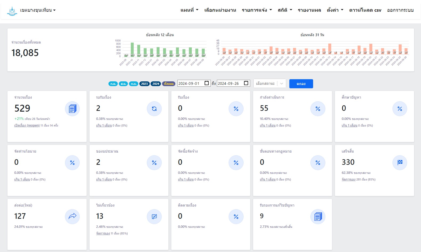Screen dimensions: 421x252
Task: Click the documents icon in จำนวนเรื่อง card
Action: point(72,109)
